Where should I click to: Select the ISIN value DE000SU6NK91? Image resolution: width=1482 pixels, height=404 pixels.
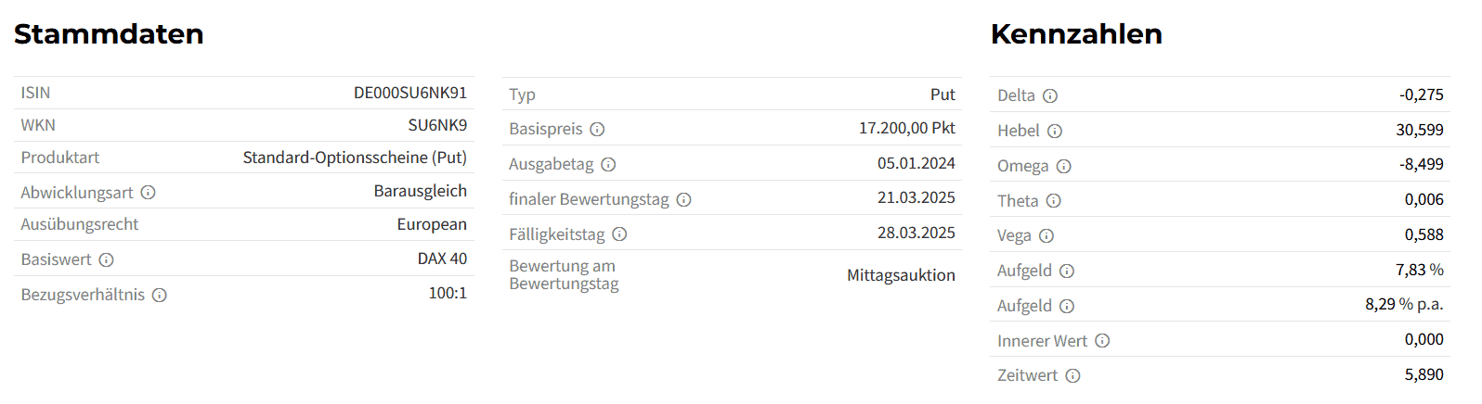pos(410,93)
